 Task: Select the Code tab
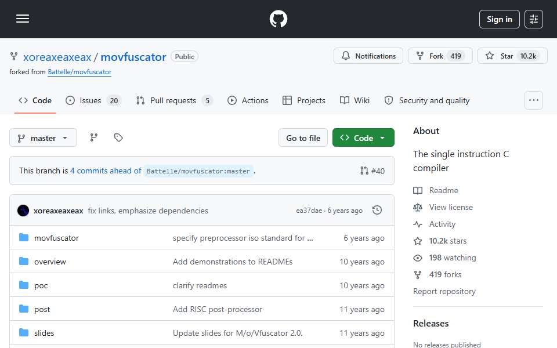pyautogui.click(x=35, y=100)
